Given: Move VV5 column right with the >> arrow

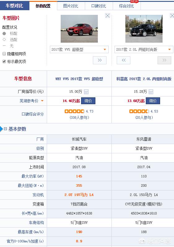Looking at the screenshot, I should click(100, 60).
